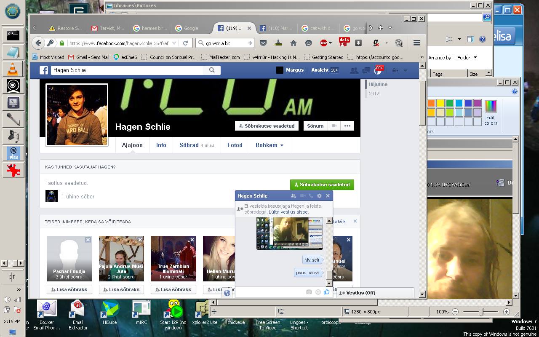This screenshot has height=337, width=539.
Task: Open the Facebook account settings dropdown arrow
Action: [x=405, y=70]
